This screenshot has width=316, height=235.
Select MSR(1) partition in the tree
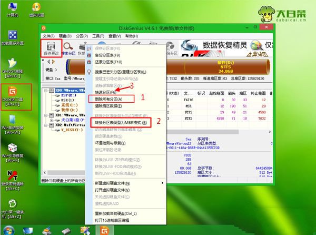tap(67, 100)
